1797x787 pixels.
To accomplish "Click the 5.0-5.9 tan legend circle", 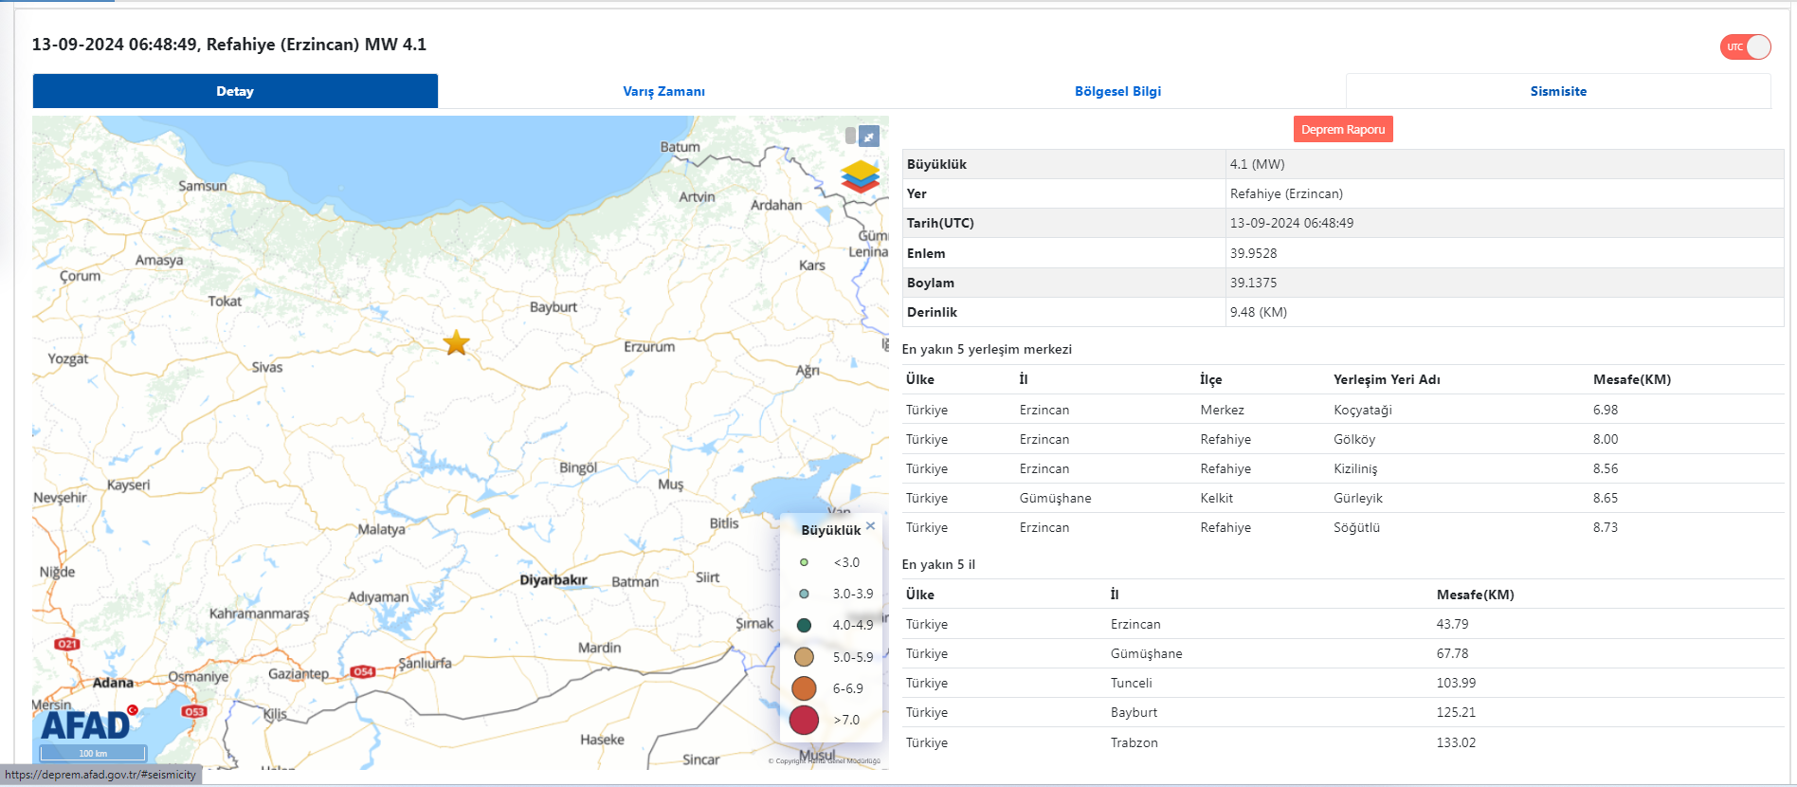I will [804, 656].
